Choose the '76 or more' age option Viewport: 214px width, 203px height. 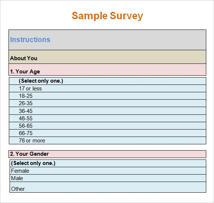click(x=107, y=141)
